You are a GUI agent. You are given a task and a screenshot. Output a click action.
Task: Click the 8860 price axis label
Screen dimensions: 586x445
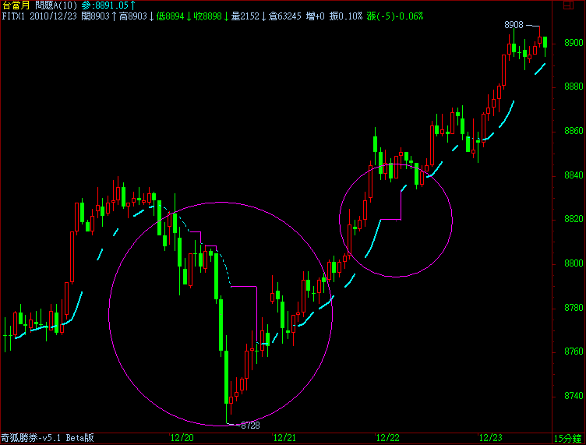pos(574,131)
